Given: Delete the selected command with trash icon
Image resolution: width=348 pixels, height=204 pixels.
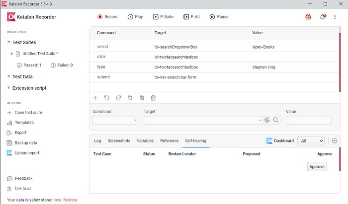Looking at the screenshot, I should tap(153, 98).
